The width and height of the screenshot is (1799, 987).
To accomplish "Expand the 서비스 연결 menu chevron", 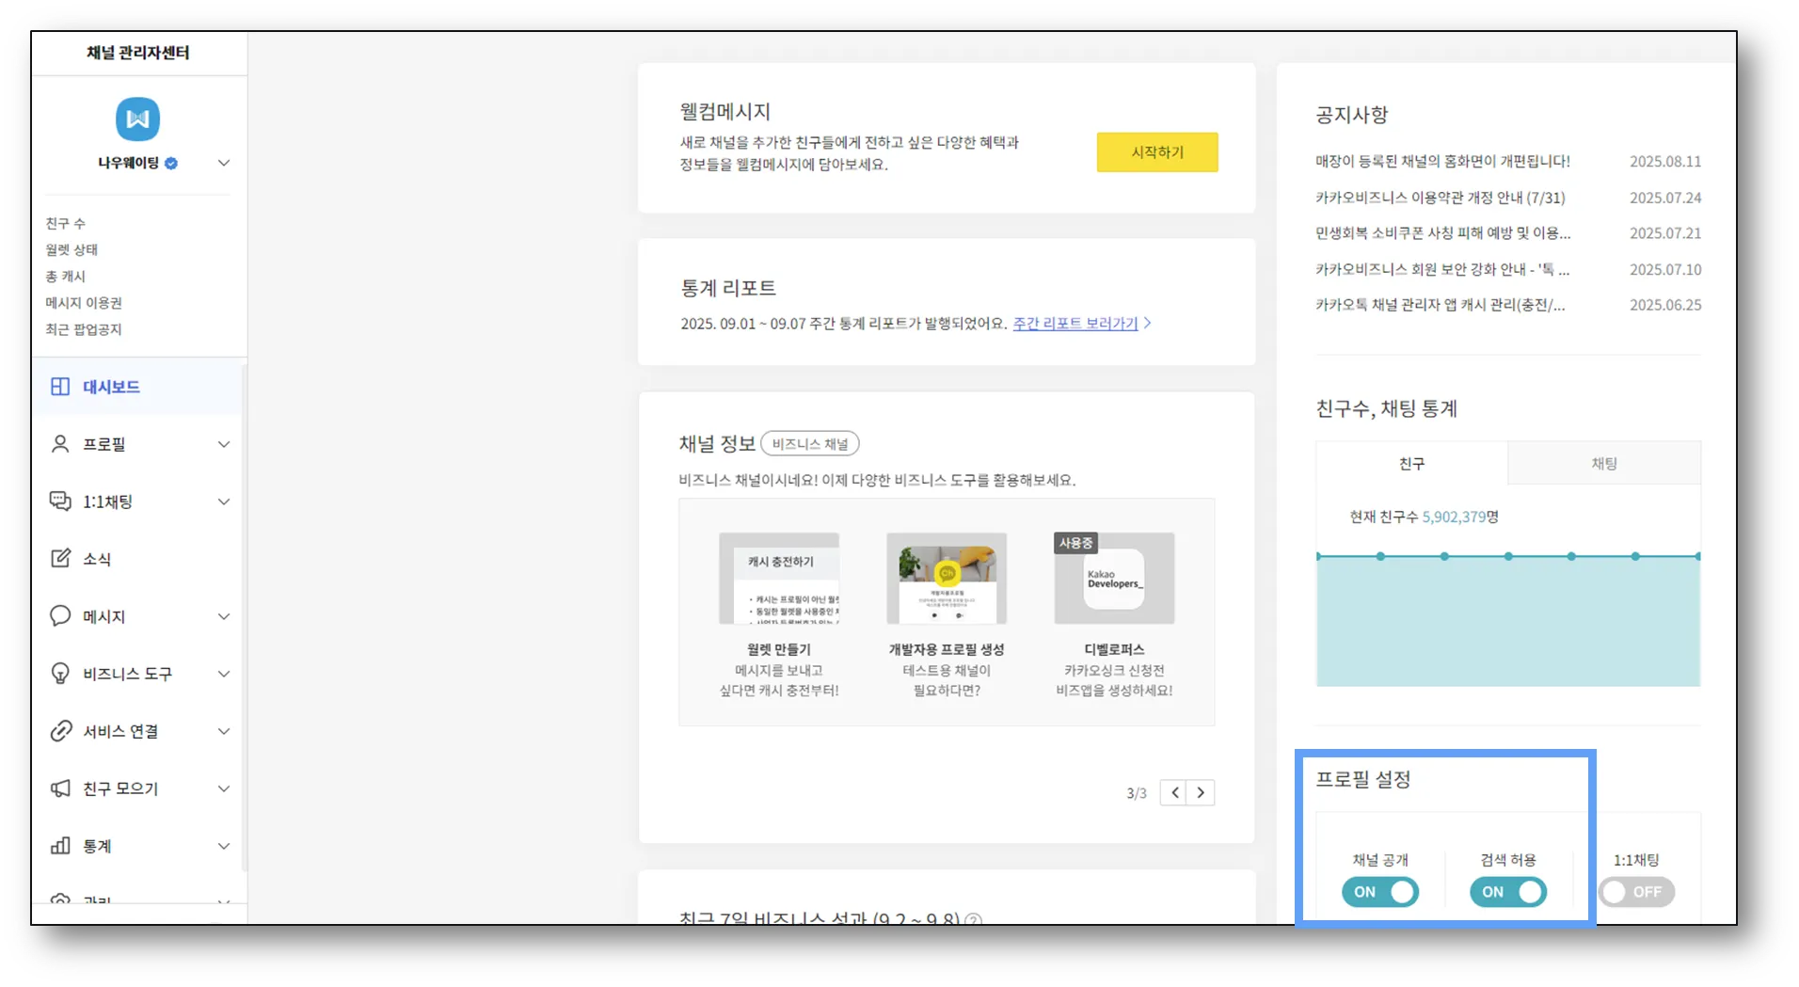I will [x=224, y=731].
